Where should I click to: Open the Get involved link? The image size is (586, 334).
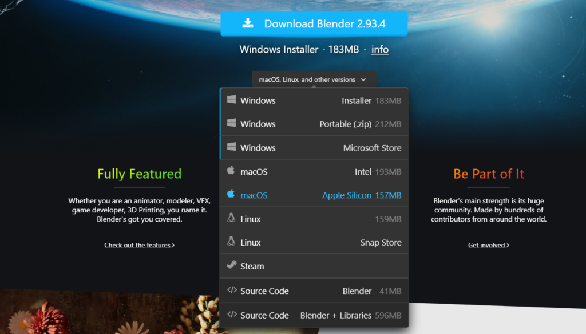tap(488, 245)
